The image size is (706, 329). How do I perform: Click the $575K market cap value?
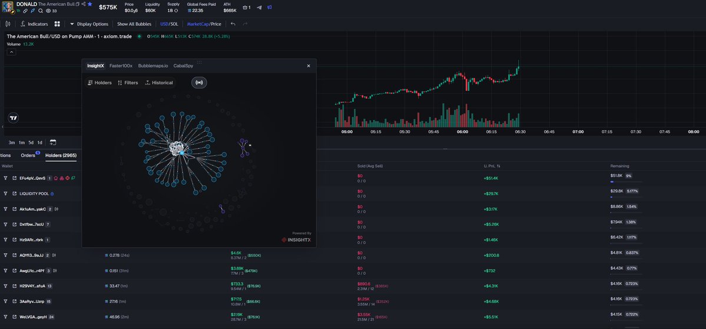[108, 7]
